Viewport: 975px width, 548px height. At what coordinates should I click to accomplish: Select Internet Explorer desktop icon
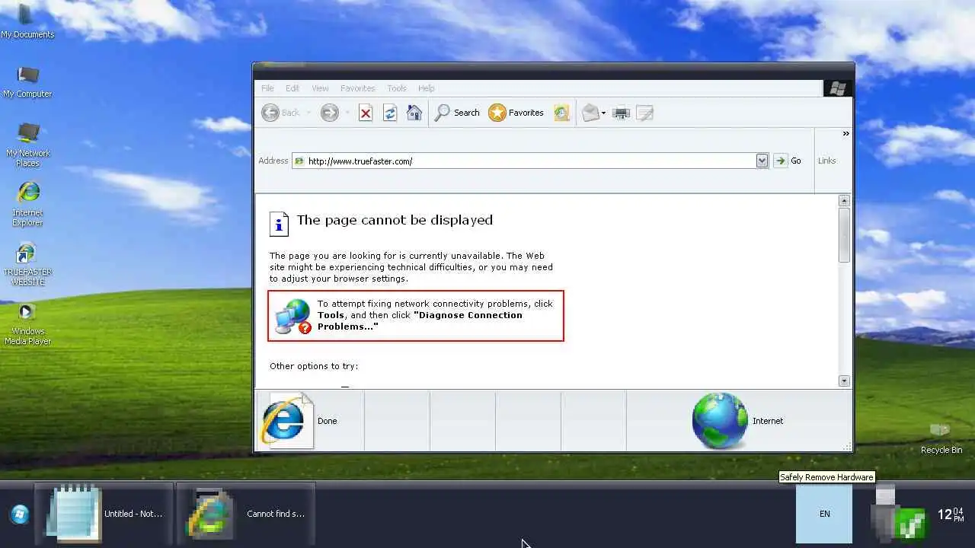click(27, 204)
